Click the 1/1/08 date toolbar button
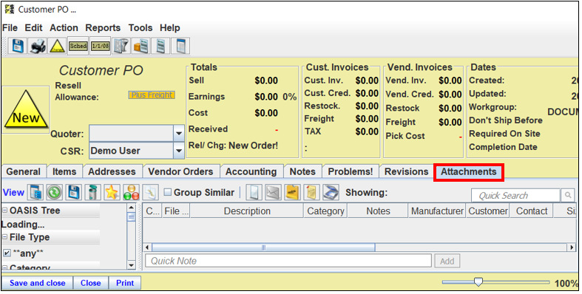The image size is (582, 294). point(101,47)
